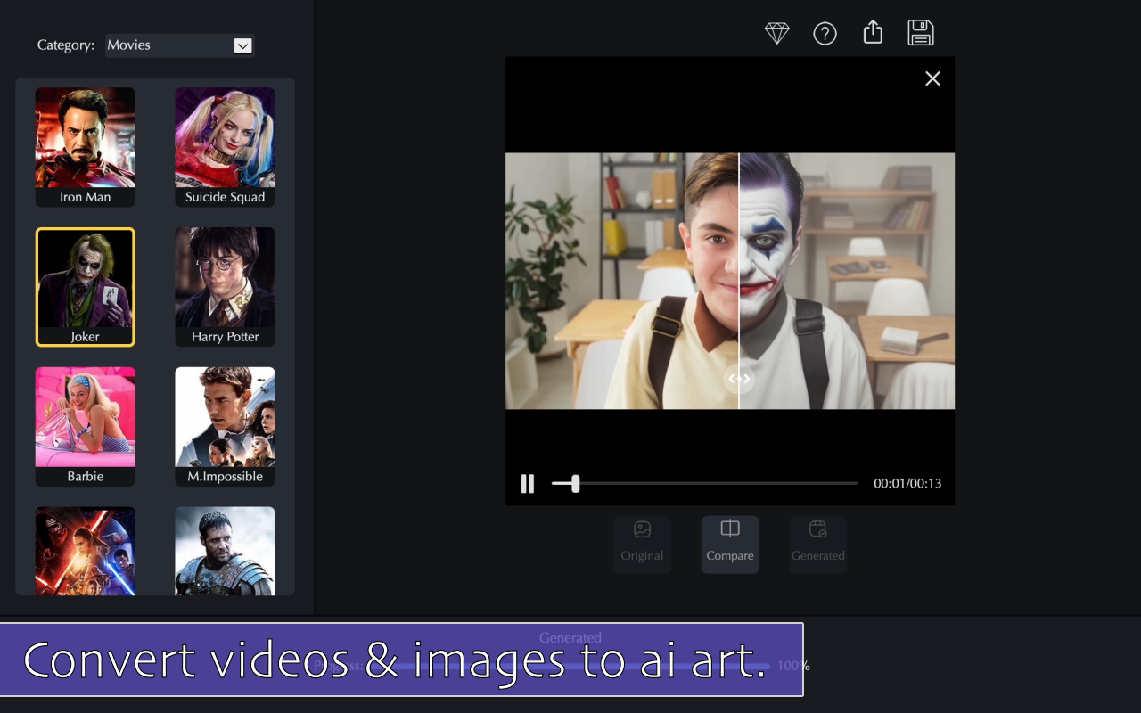Switch to Original view
This screenshot has width=1141, height=713.
click(642, 544)
